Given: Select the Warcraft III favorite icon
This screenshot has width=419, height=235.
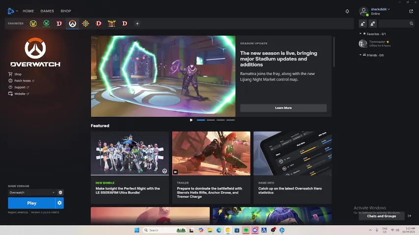Looking at the screenshot, I should click(112, 23).
